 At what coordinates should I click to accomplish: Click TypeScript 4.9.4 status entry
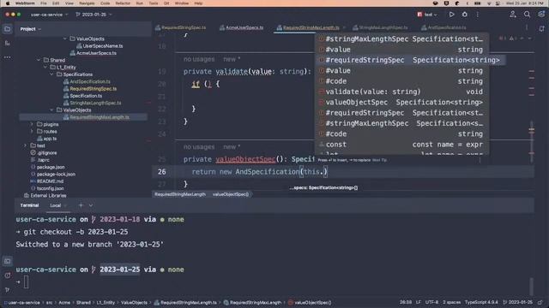click(481, 302)
